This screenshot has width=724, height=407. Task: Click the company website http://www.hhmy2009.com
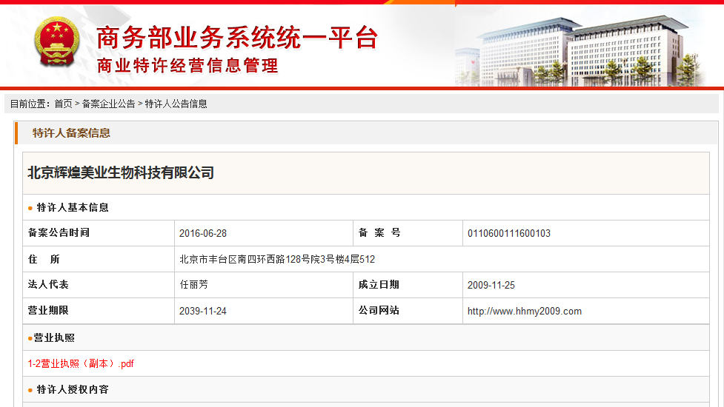(x=524, y=311)
